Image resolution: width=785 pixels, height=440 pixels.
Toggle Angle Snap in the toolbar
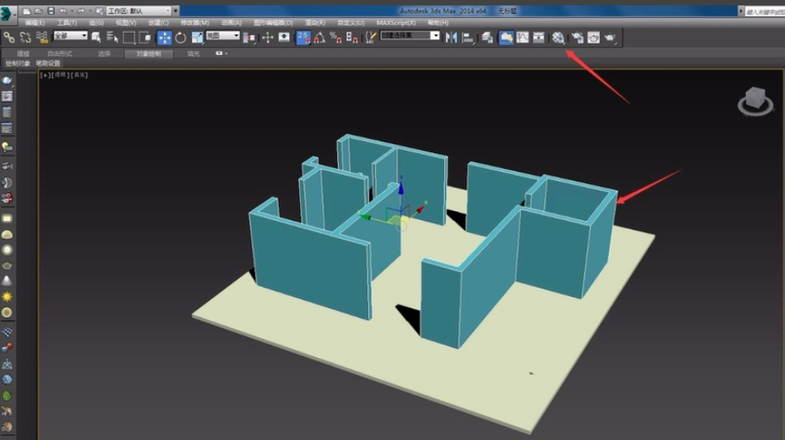point(319,37)
